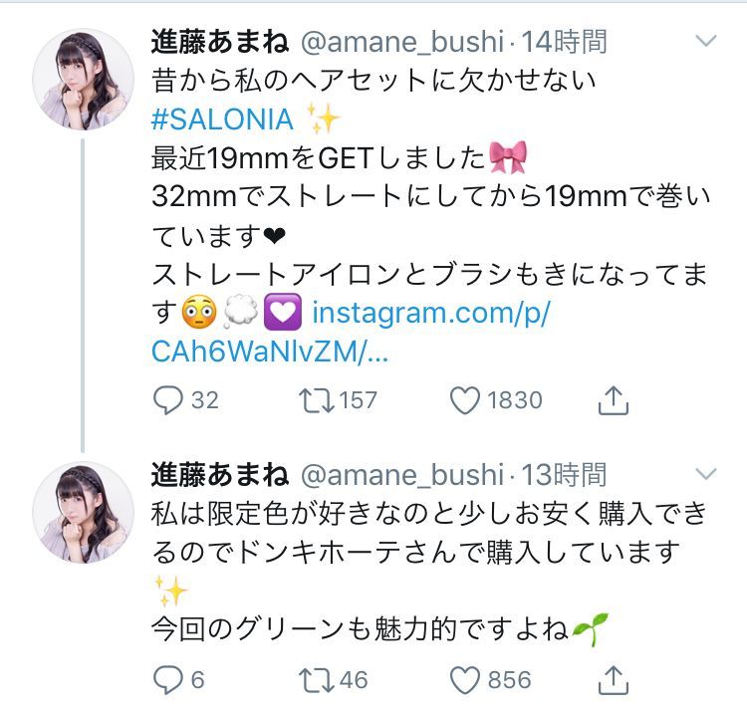Open the profile picture of the first tweet
Image resolution: width=747 pixels, height=713 pixels.
coord(83,79)
